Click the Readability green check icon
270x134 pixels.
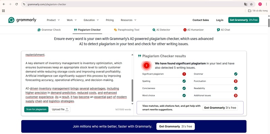[236, 88]
